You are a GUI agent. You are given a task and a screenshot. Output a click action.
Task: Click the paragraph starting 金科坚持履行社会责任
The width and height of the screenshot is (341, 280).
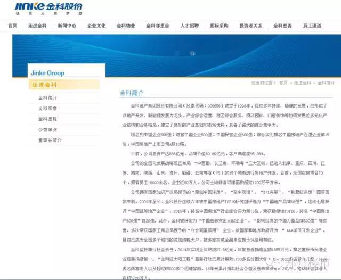(x=225, y=263)
